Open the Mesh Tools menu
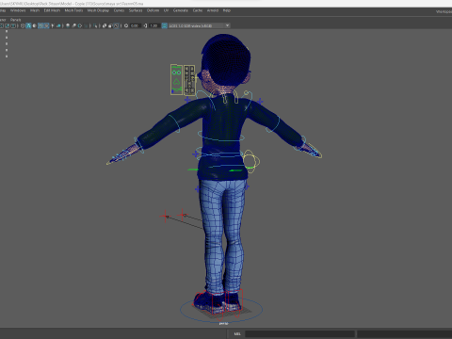This screenshot has height=339, width=452. click(x=73, y=10)
